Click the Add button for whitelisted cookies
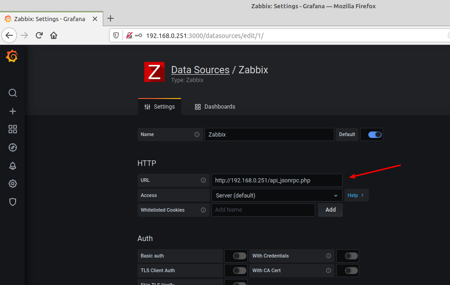450x285 pixels. [x=330, y=210]
